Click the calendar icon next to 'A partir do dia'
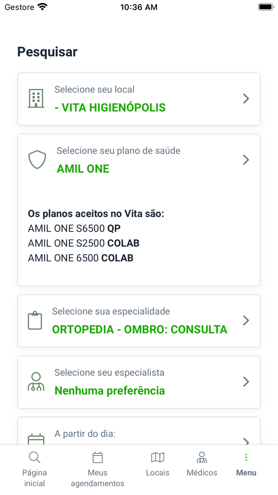 (x=37, y=438)
